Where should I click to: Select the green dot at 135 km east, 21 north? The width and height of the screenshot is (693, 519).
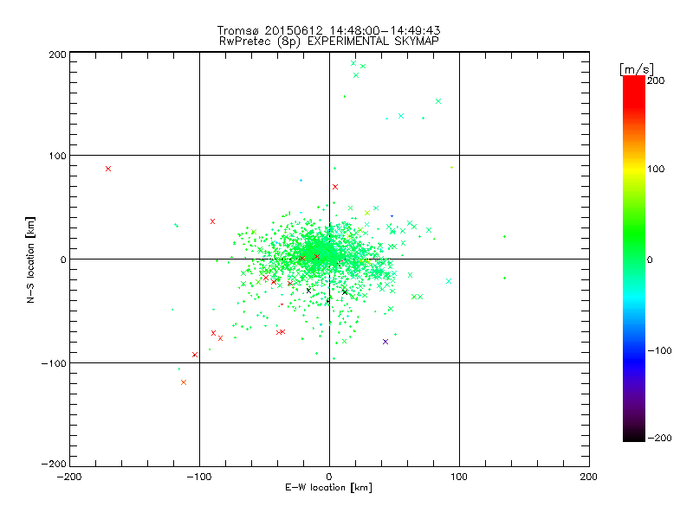[504, 236]
